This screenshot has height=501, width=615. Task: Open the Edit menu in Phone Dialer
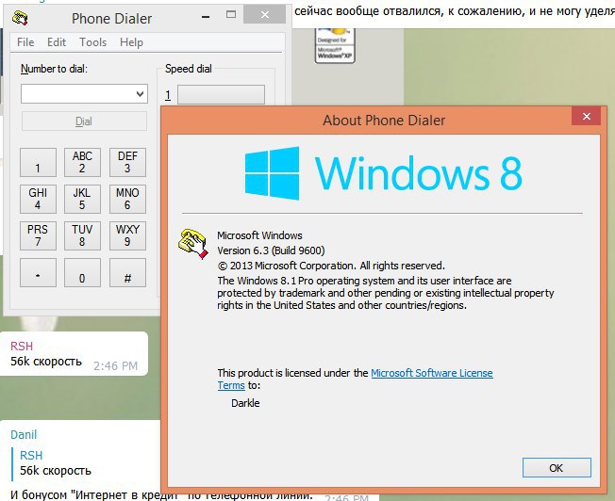tap(57, 42)
